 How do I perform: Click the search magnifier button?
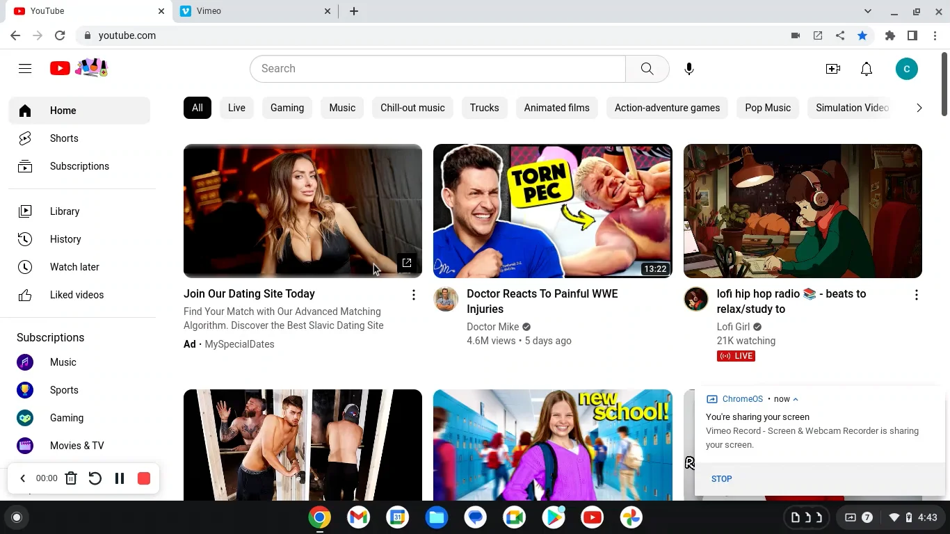point(647,69)
